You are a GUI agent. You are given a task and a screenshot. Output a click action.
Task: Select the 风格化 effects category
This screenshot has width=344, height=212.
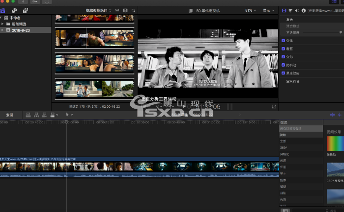301,154
